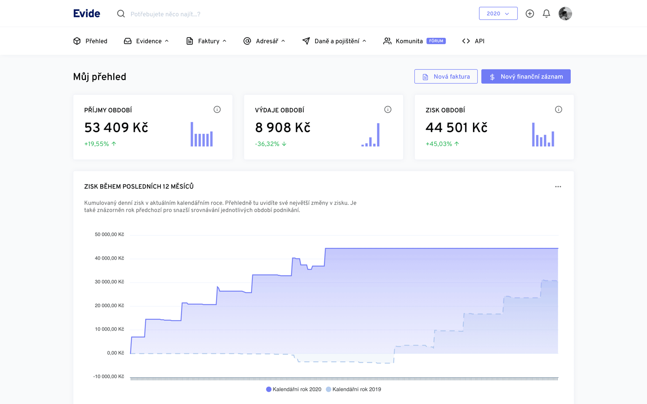Toggle Kalendářní rok 2019 legend series
The height and width of the screenshot is (404, 647).
click(x=353, y=389)
